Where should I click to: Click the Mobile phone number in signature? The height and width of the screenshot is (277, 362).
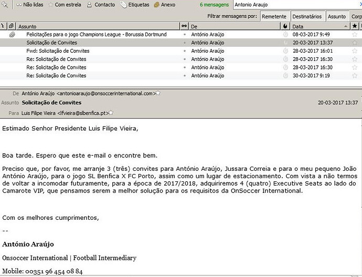pyautogui.click(x=54, y=271)
